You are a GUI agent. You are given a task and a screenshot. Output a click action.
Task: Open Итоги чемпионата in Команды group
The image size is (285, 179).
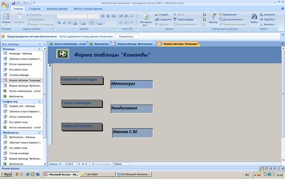[x=21, y=64]
